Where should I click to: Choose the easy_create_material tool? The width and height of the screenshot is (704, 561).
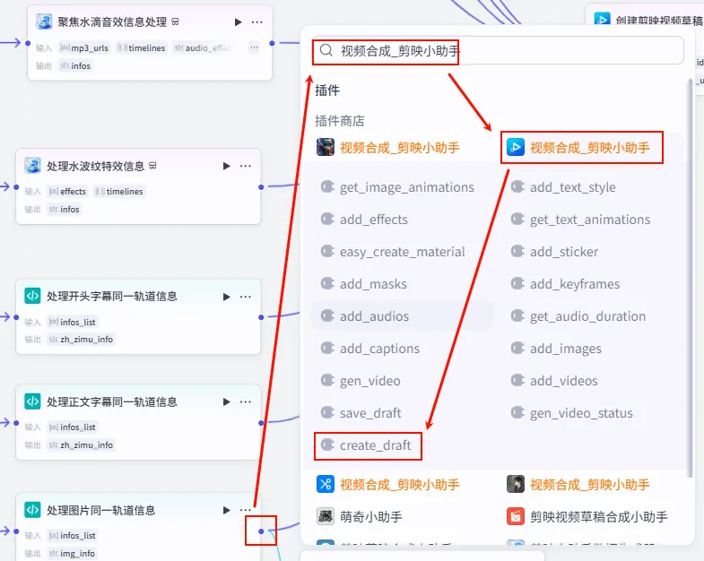(x=394, y=252)
